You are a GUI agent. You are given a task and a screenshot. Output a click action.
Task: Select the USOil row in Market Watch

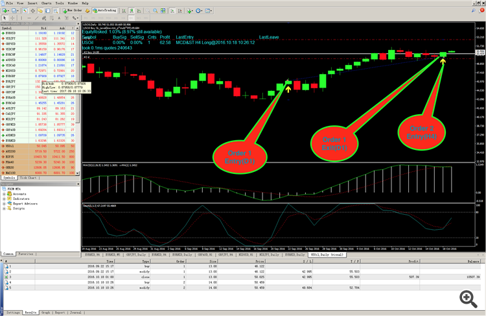pyautogui.click(x=38, y=146)
